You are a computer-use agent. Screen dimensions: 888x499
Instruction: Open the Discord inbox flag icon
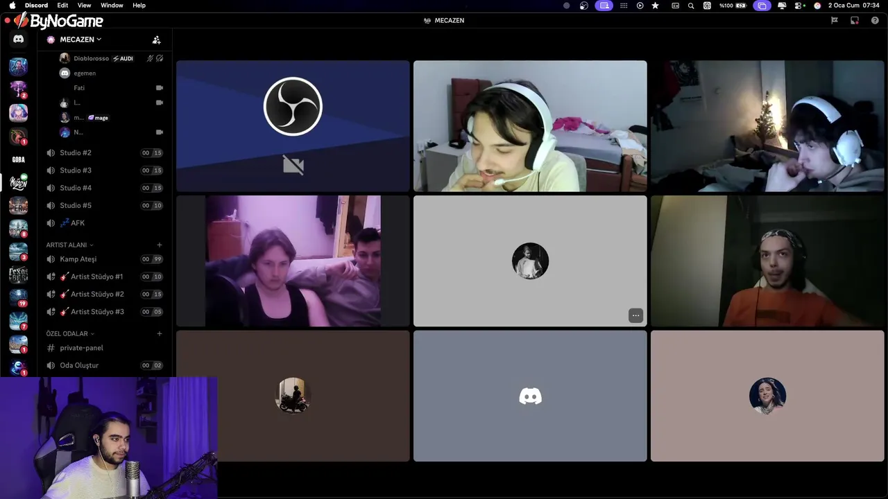(x=835, y=20)
